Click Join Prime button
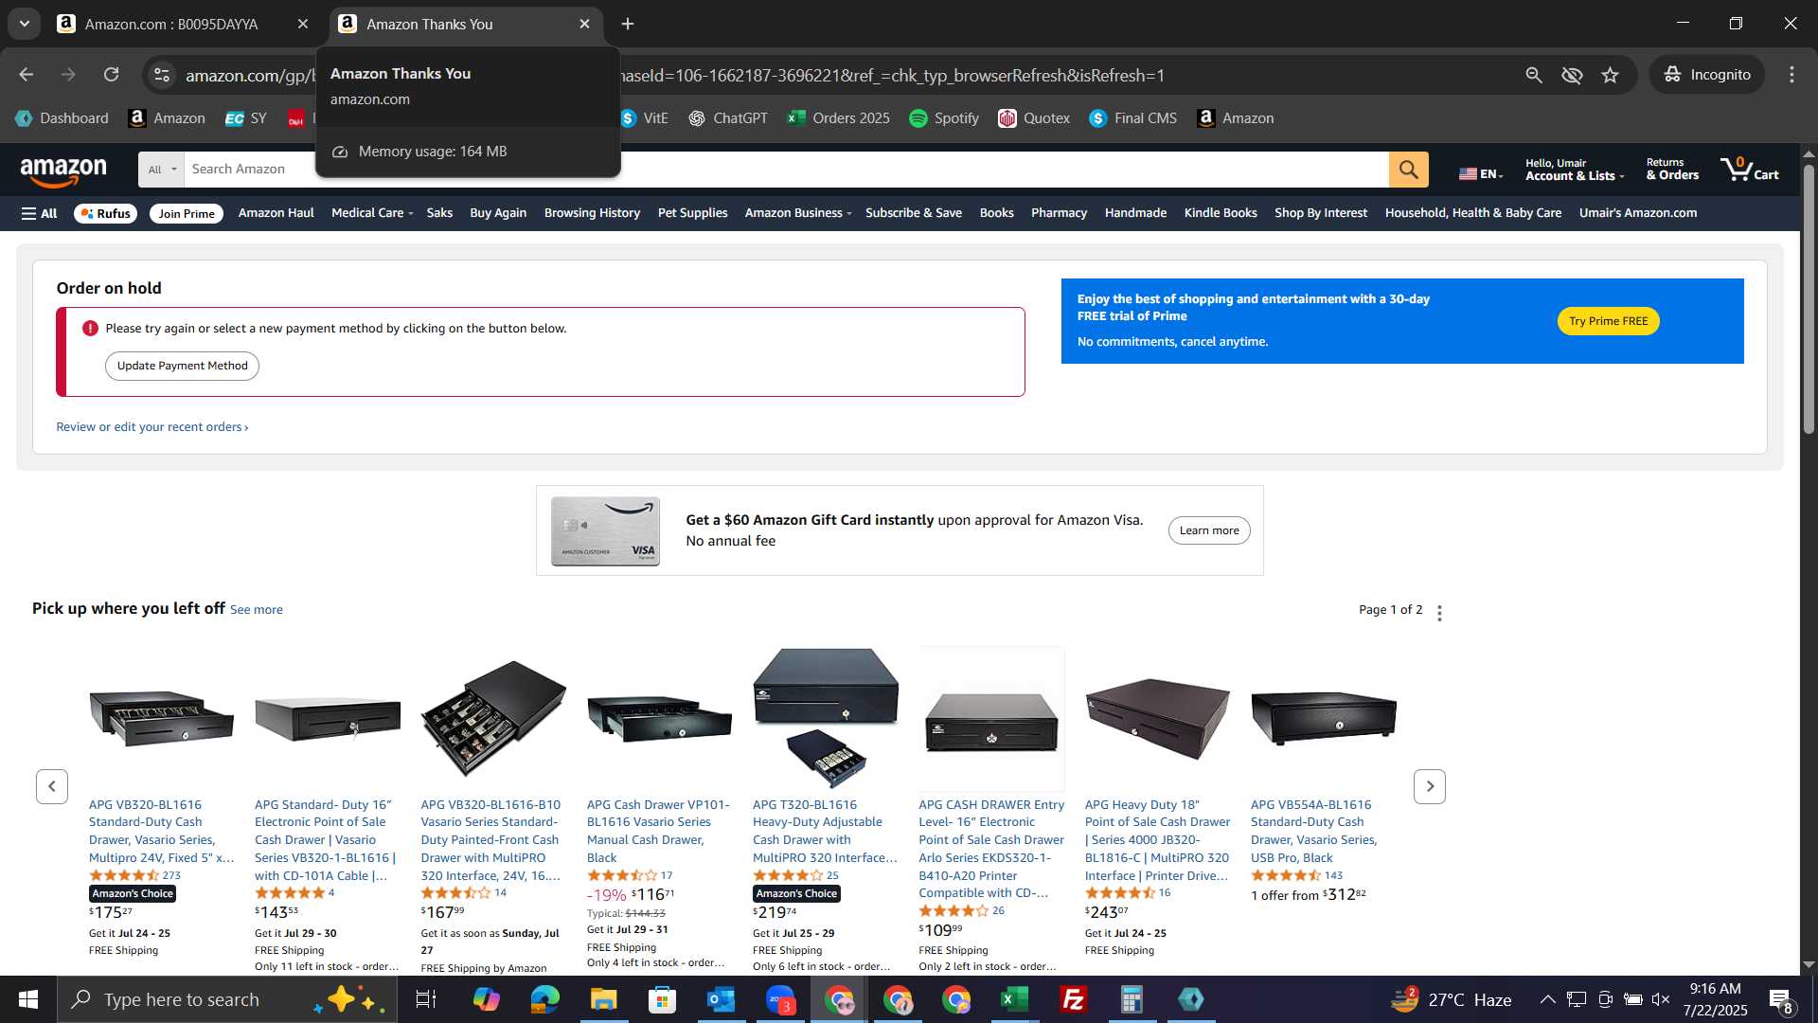1818x1023 pixels. point(187,213)
